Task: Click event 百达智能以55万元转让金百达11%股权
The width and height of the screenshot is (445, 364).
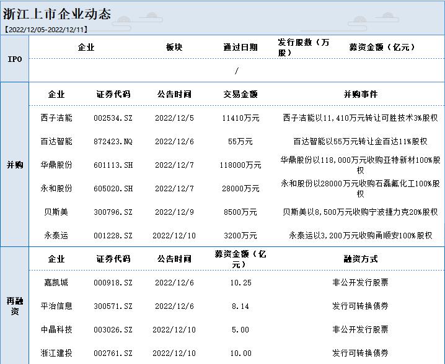Action: (360, 141)
